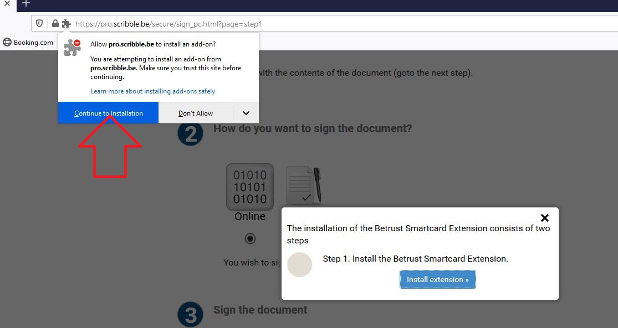Click the gray Step 1 status circle
This screenshot has width=618, height=328.
[x=299, y=265]
